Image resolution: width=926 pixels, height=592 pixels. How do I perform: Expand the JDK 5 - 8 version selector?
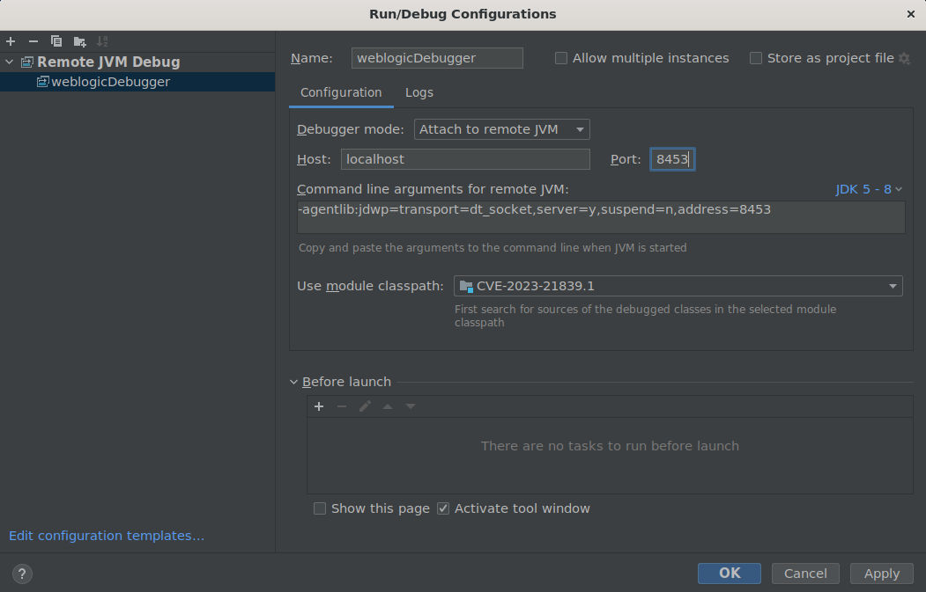(869, 189)
